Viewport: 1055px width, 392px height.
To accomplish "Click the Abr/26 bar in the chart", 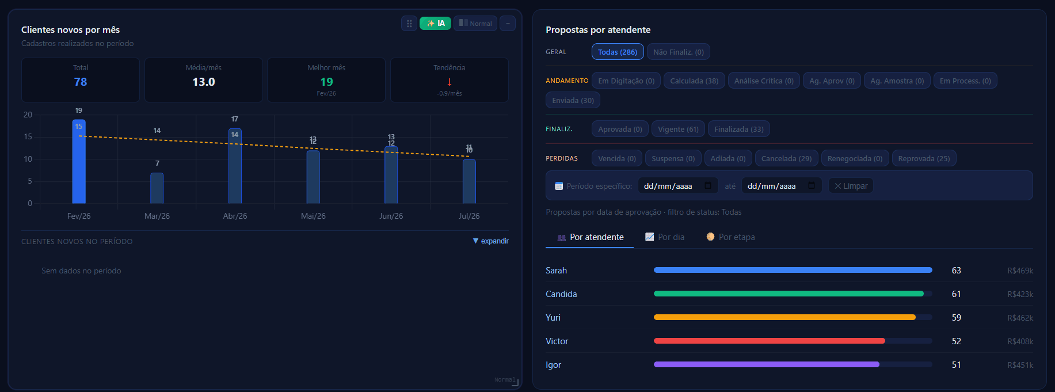I will coord(235,166).
